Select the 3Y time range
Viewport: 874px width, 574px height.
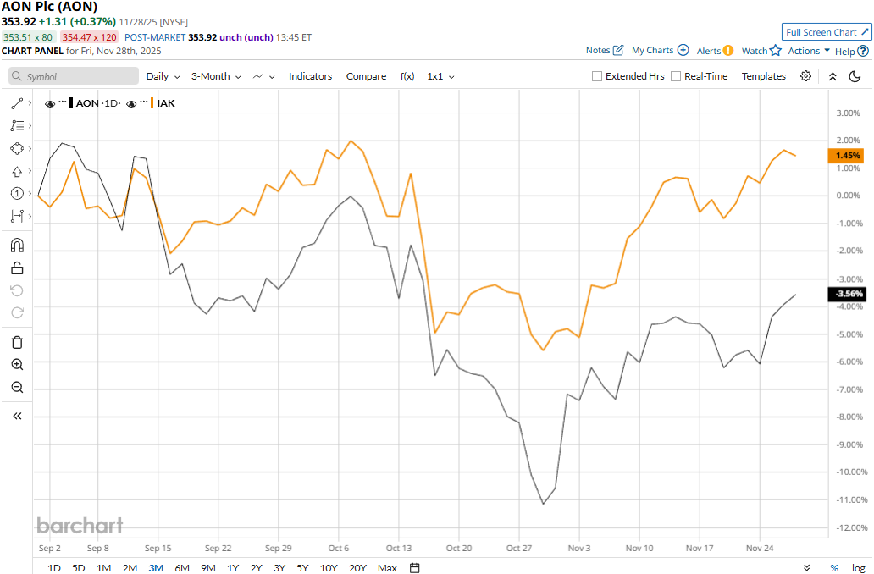point(279,568)
